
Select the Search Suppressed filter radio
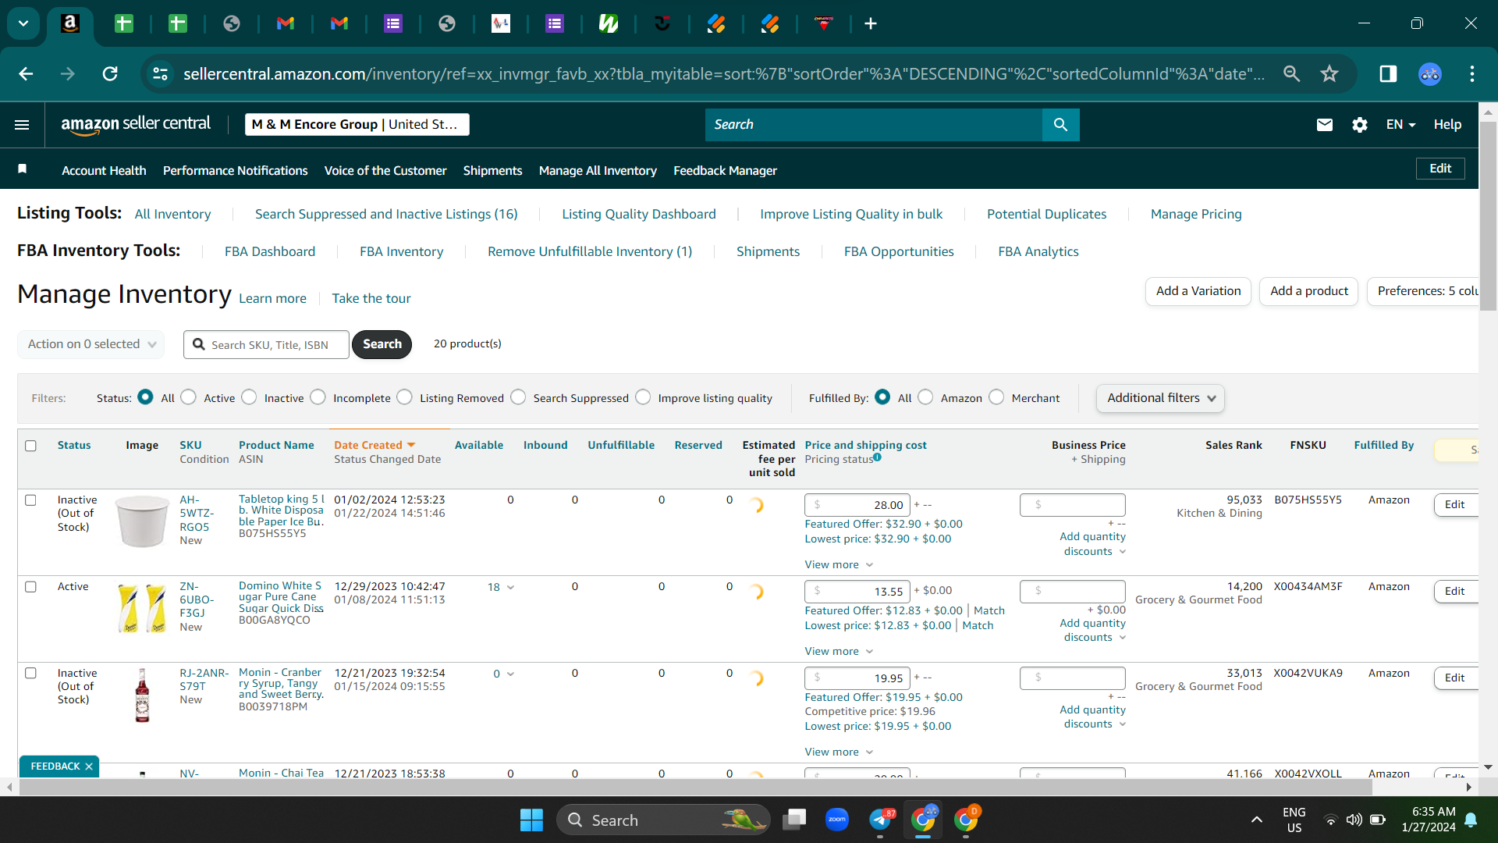click(x=518, y=397)
